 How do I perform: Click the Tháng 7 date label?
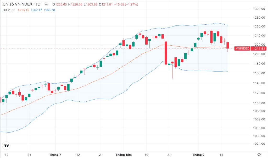point(55,155)
